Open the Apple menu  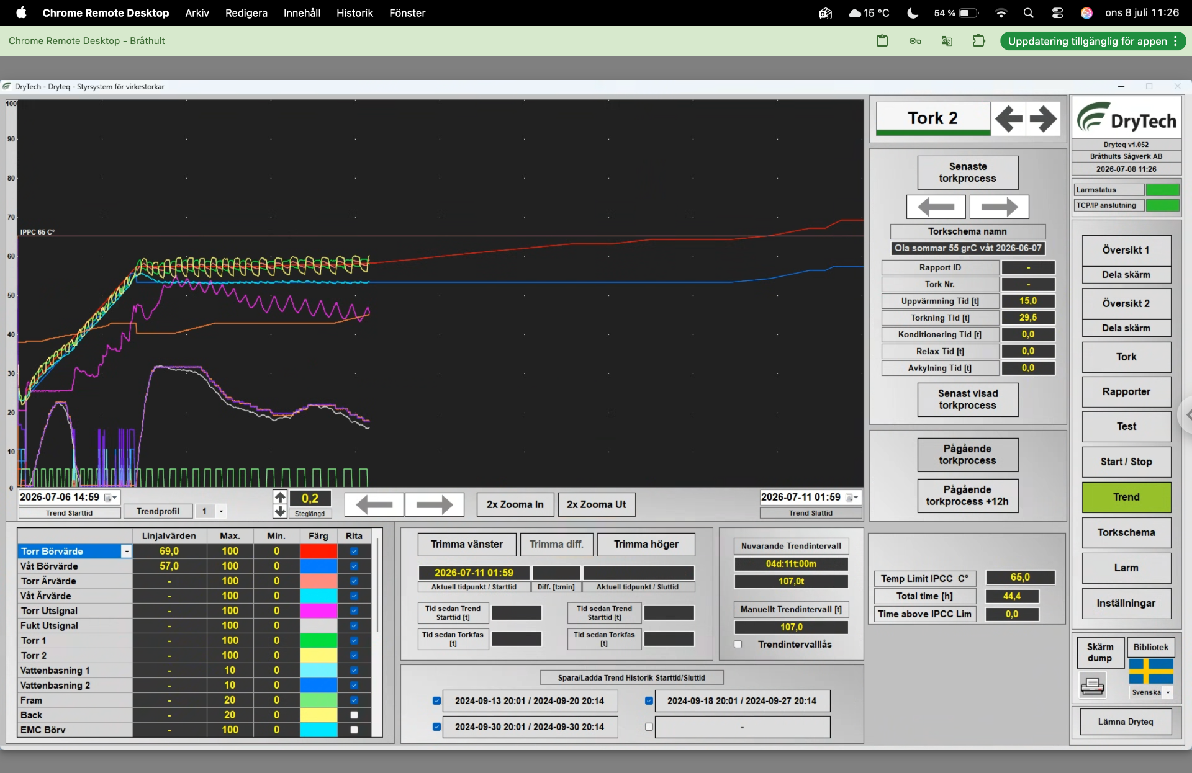[21, 12]
